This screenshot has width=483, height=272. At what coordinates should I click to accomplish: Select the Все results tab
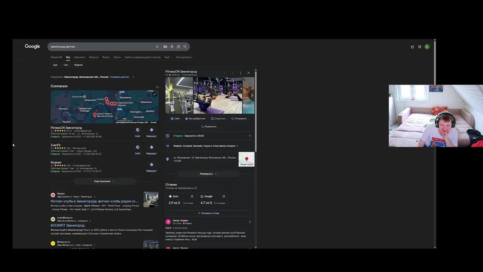tap(68, 57)
